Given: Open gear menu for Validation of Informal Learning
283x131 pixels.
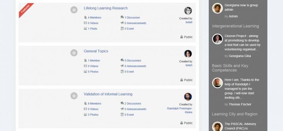Looking at the screenshot, I should [74, 96].
